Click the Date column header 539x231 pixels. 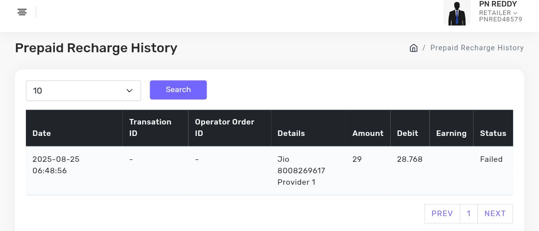tap(42, 133)
